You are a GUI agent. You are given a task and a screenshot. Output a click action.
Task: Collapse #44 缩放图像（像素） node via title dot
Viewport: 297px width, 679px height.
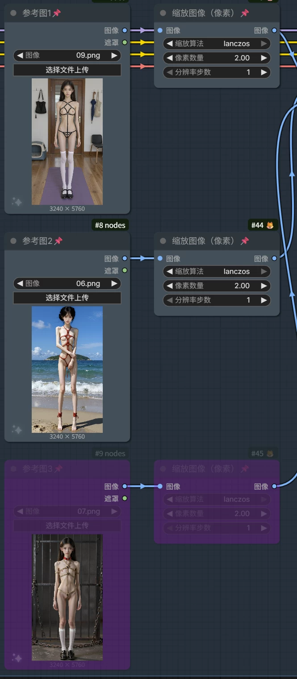tap(163, 241)
